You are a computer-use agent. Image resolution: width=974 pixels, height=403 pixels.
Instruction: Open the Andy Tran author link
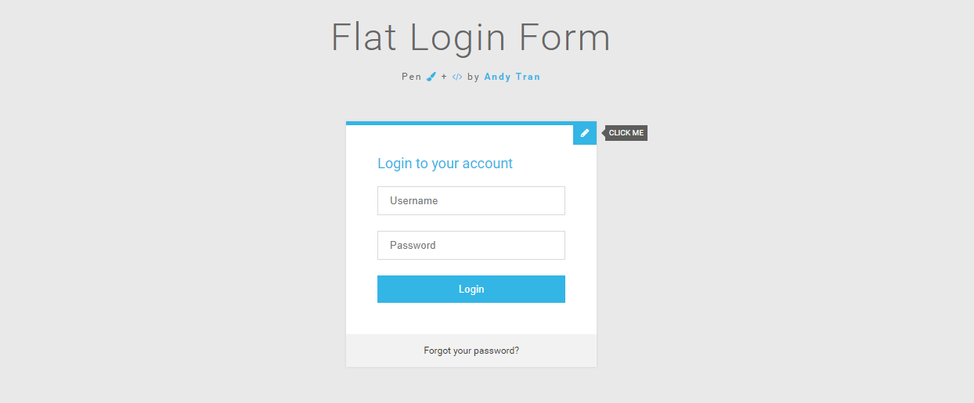tap(512, 77)
